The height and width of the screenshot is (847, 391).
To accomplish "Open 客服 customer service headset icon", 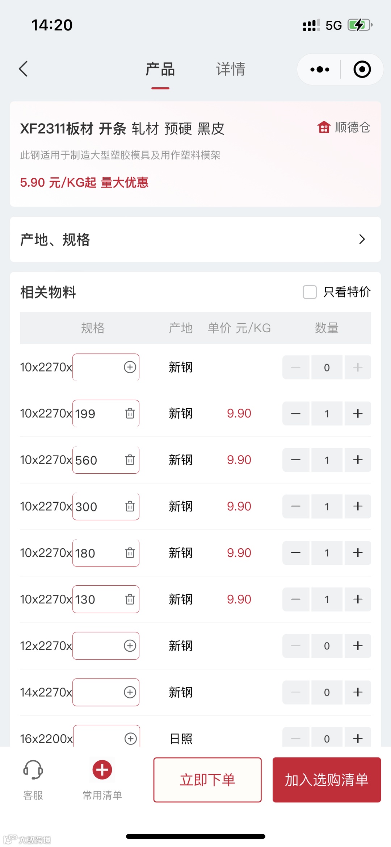I will click(x=33, y=769).
